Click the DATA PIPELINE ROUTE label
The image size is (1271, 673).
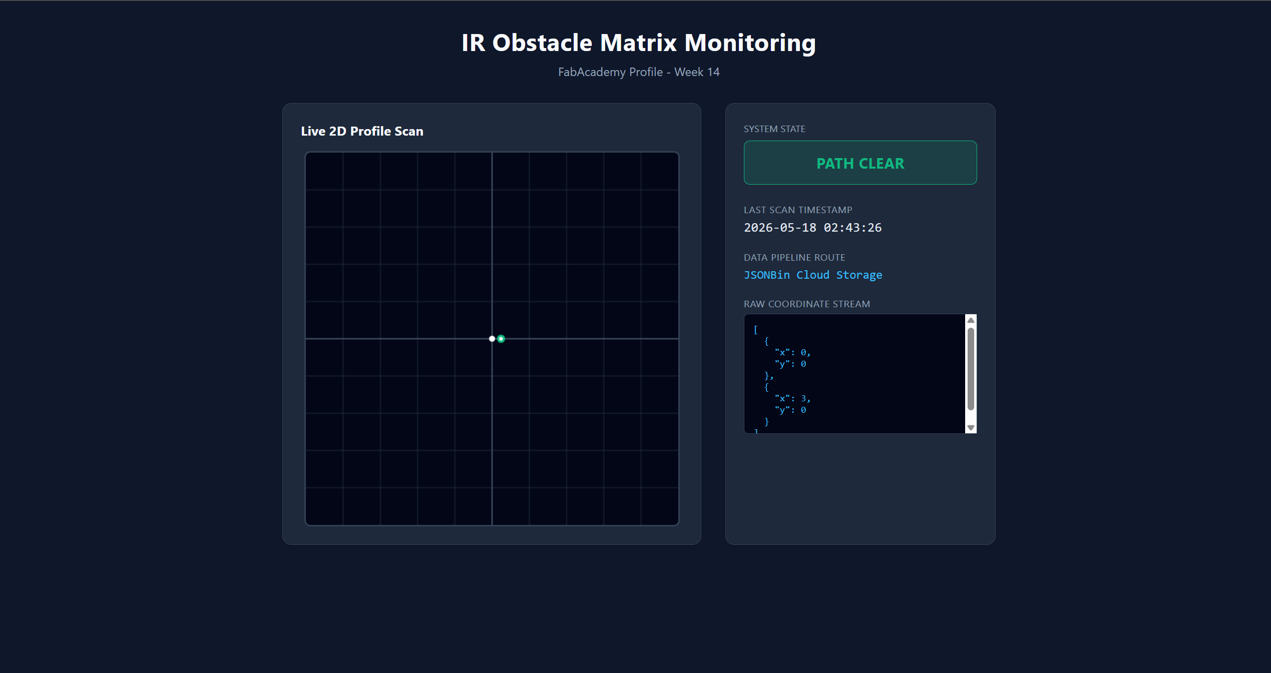[794, 258]
